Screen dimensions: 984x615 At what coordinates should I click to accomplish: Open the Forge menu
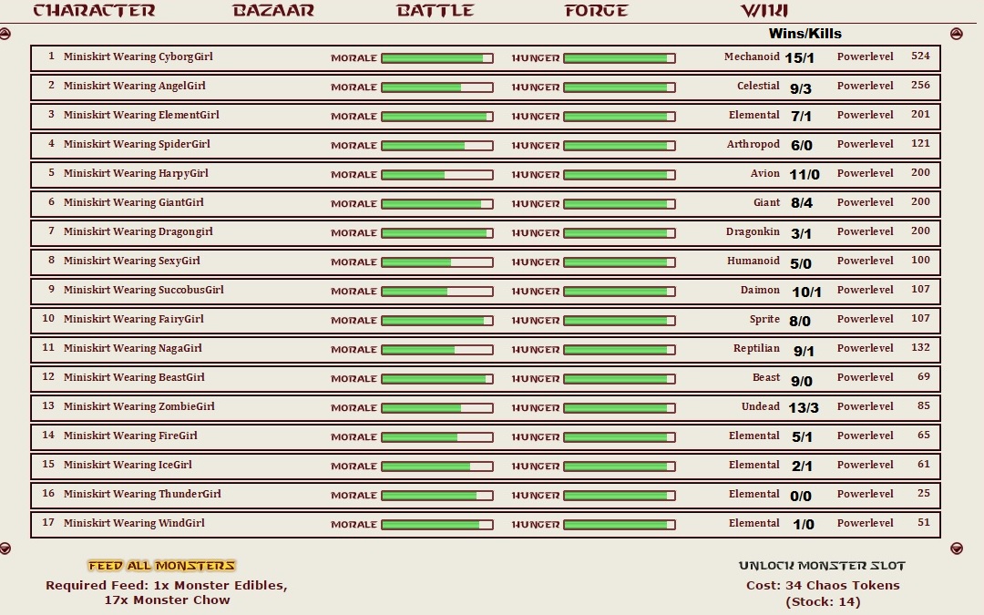click(596, 11)
